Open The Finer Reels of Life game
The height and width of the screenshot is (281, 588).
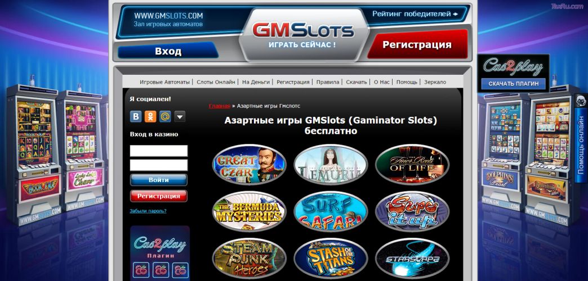[x=412, y=165]
